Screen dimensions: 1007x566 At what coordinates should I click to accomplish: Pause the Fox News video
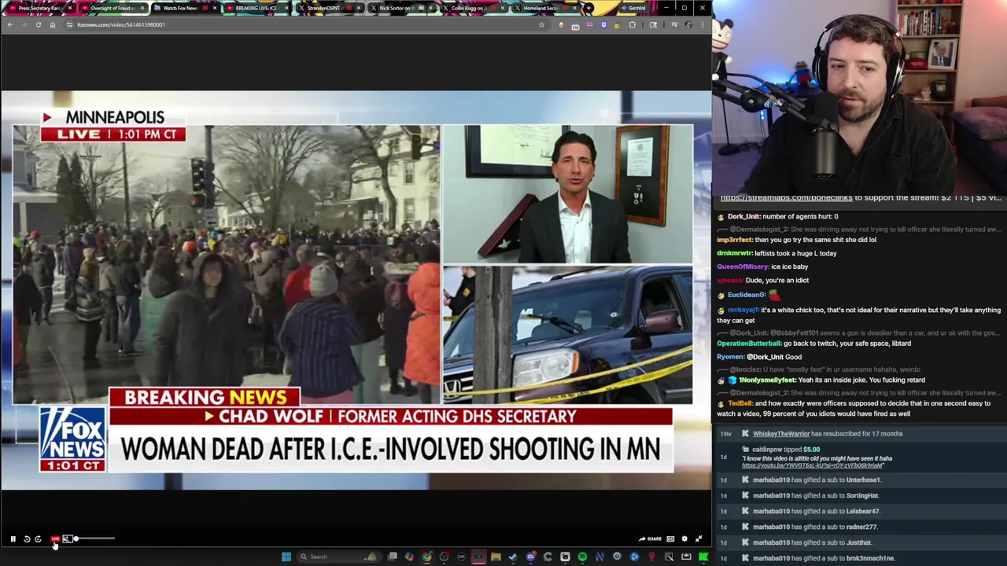[13, 538]
